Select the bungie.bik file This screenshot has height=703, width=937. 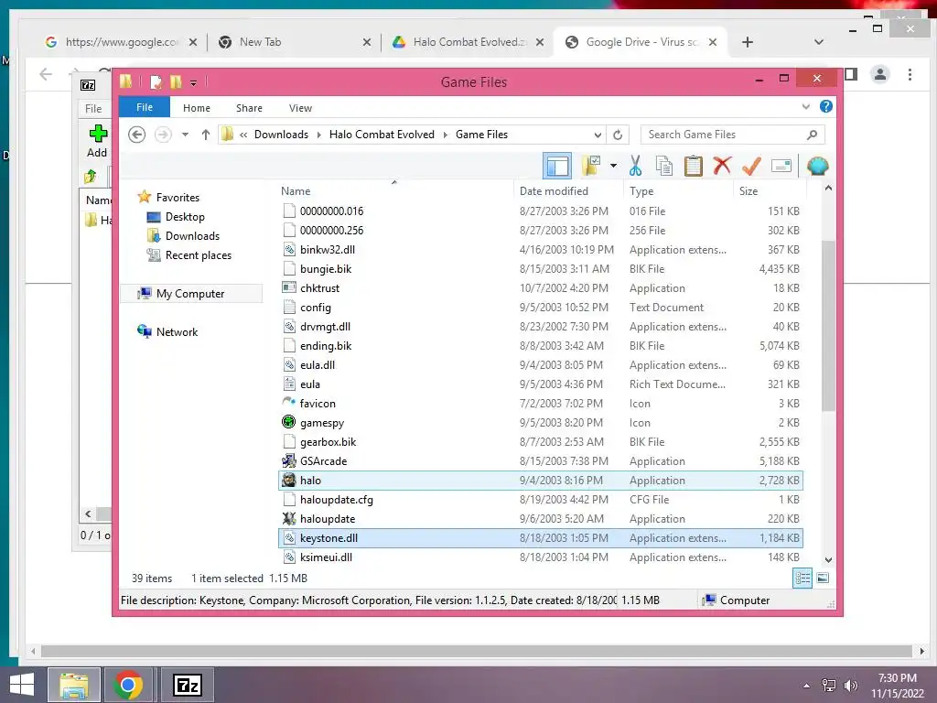[540, 269]
